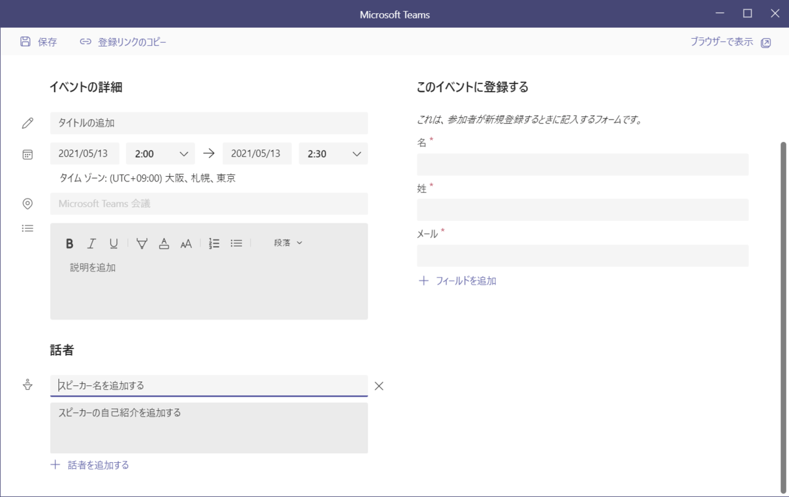Open the 段落 paragraph style dropdown

coord(288,243)
